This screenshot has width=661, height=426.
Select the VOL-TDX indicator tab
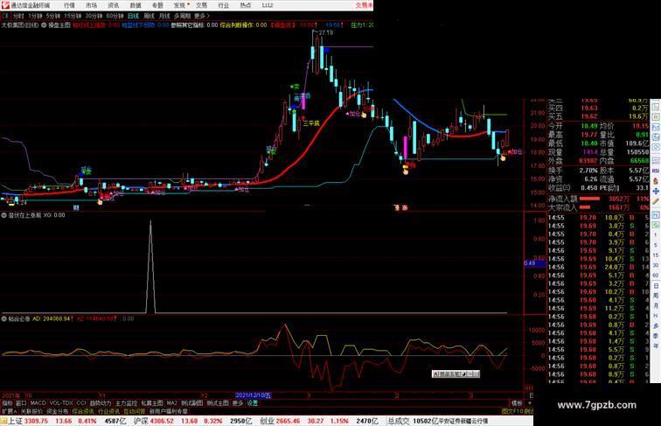click(x=61, y=403)
